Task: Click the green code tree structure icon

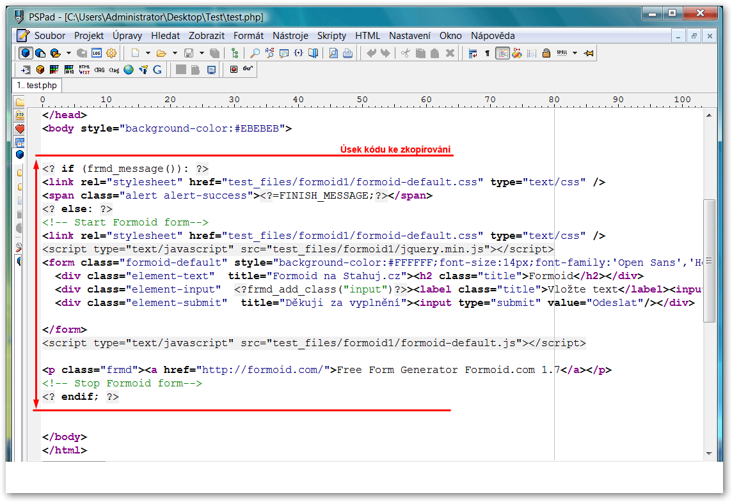Action: coord(235,53)
